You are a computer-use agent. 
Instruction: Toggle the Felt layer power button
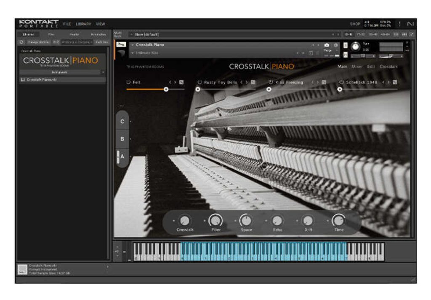pos(128,82)
